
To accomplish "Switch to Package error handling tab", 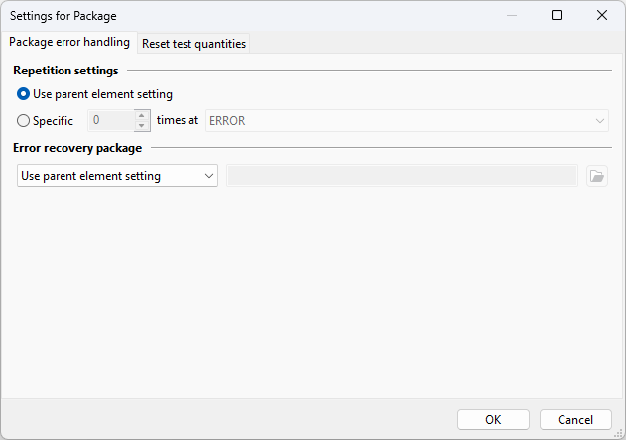I will point(69,42).
